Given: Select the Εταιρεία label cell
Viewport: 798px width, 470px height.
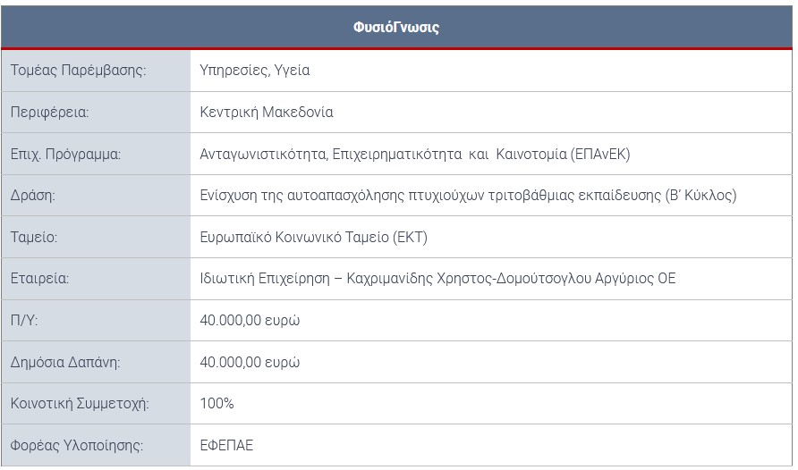Looking at the screenshot, I should tap(96, 279).
